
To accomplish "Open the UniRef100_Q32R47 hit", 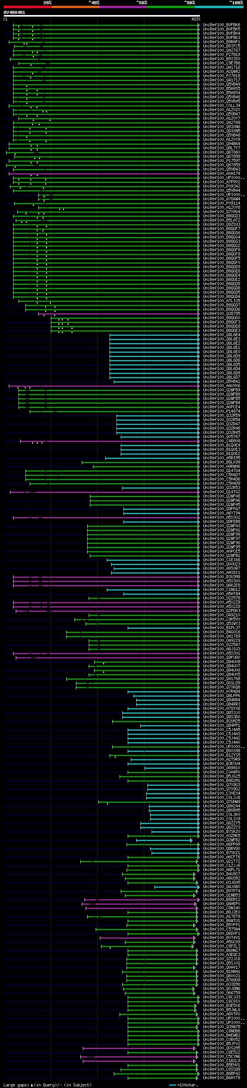I will click(221, 424).
